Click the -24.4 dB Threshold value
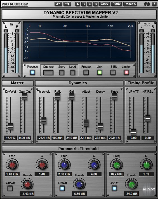158x199 pixels. (x=44, y=138)
